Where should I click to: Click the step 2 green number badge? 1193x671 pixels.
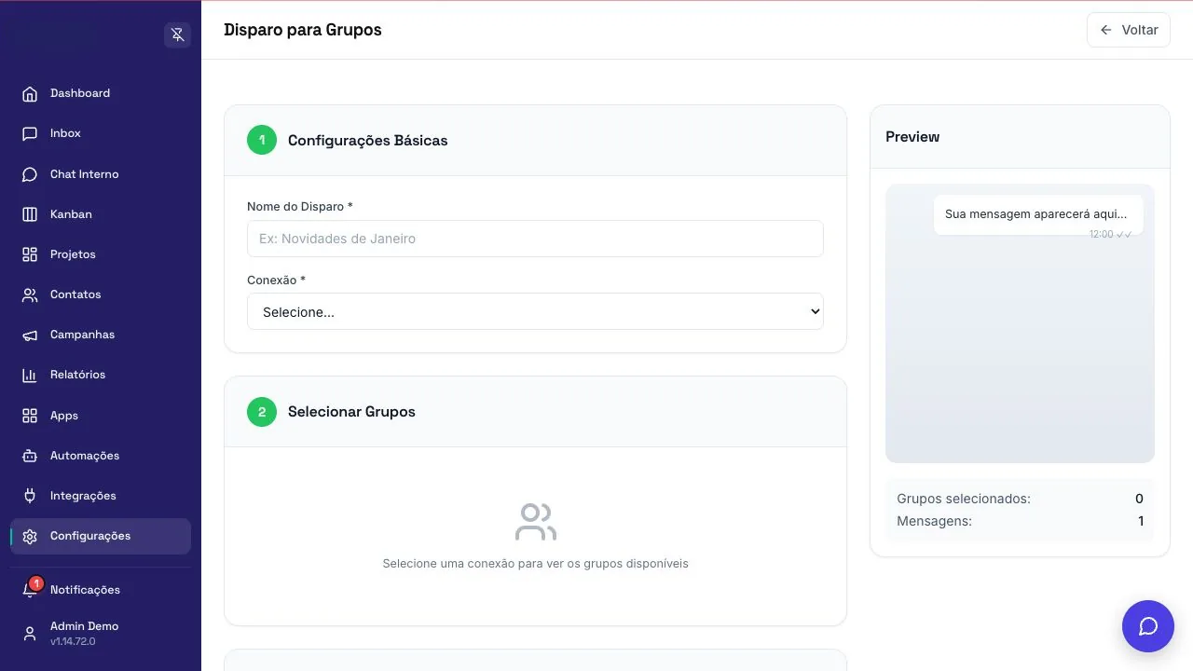pyautogui.click(x=262, y=412)
